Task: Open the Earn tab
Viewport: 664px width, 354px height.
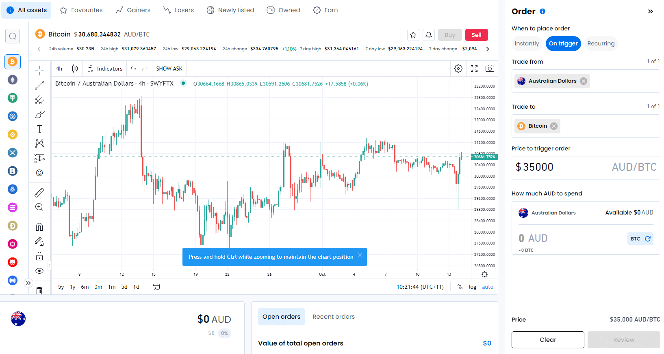Action: tap(325, 10)
